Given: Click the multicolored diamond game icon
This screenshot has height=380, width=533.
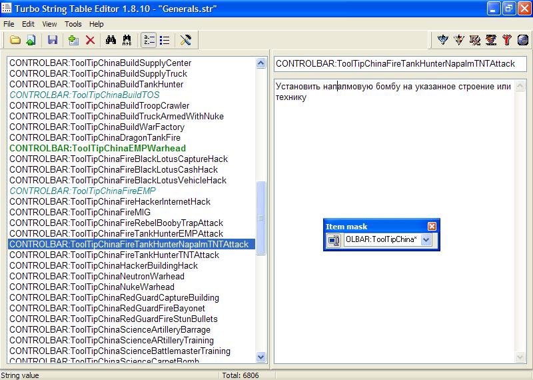Looking at the screenshot, I should coord(459,40).
